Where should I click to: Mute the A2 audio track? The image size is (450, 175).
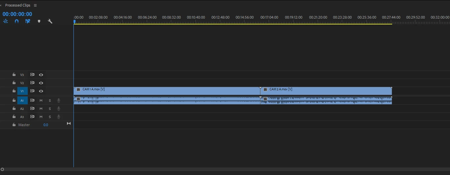point(41,109)
